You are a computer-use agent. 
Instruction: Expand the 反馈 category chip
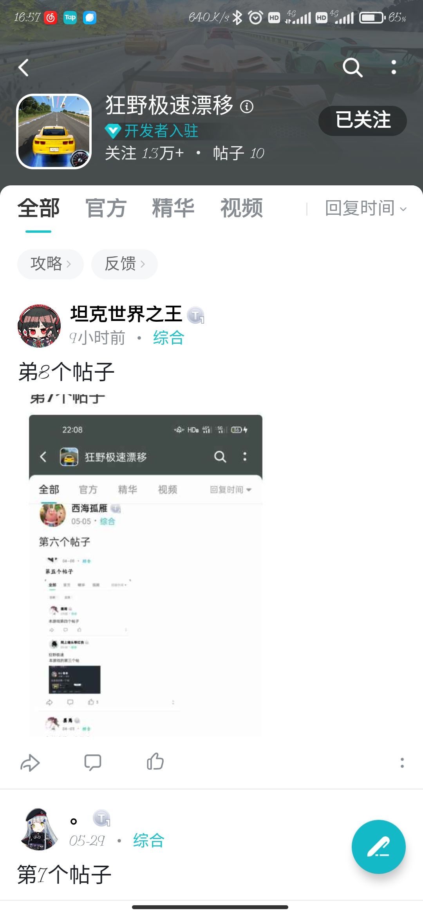click(x=125, y=264)
